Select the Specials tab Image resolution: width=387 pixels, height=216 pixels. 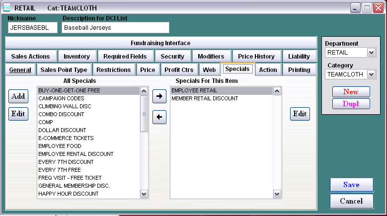click(237, 69)
